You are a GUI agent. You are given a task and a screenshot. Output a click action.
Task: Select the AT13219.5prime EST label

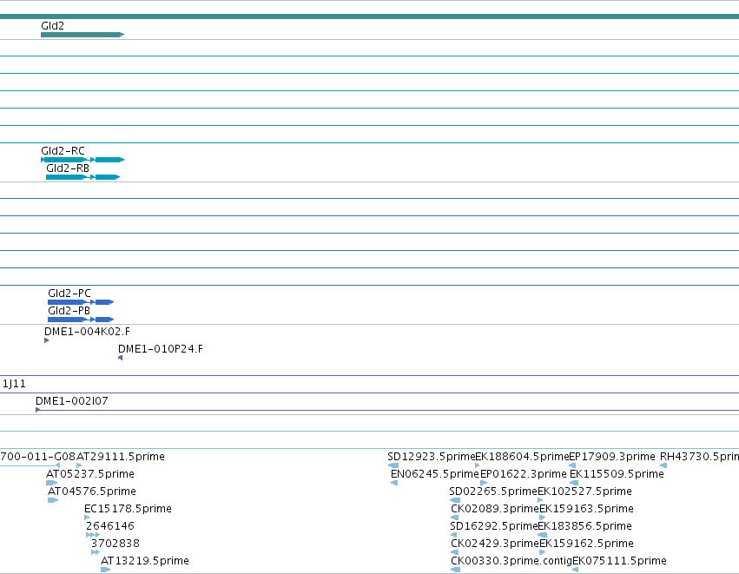[145, 561]
